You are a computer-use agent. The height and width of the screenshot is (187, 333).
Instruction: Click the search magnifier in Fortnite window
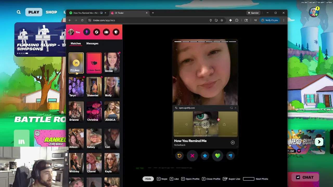(x=19, y=12)
